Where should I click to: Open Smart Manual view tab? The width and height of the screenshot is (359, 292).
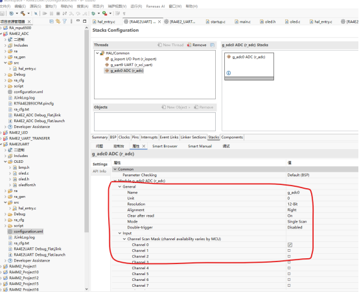pos(200,146)
